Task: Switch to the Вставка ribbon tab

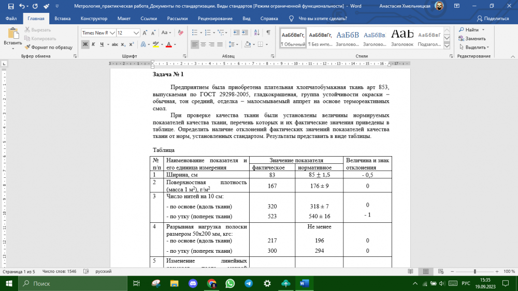Action: (x=62, y=18)
